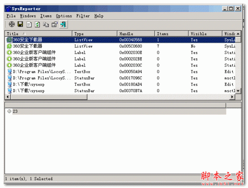Select the Label row with handle 0x000202BE
This screenshot has width=248, height=188.
[121, 59]
